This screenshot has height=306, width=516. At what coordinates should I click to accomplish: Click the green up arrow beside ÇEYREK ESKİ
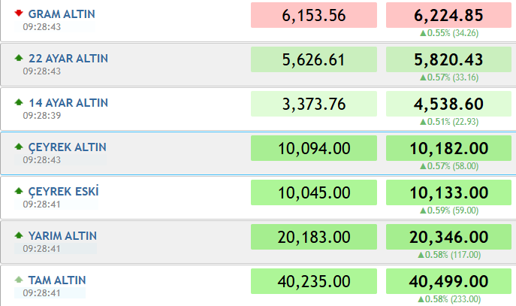[19, 191]
